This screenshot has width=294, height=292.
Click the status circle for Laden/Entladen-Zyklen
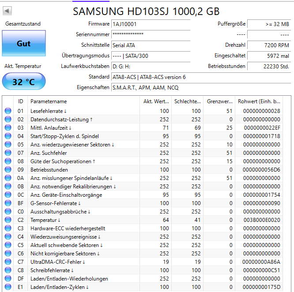(x=8, y=287)
